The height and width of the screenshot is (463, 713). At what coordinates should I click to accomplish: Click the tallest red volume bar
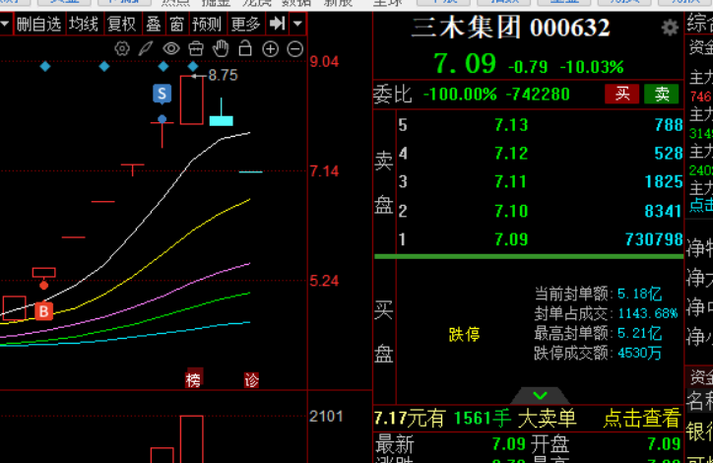coord(191,439)
